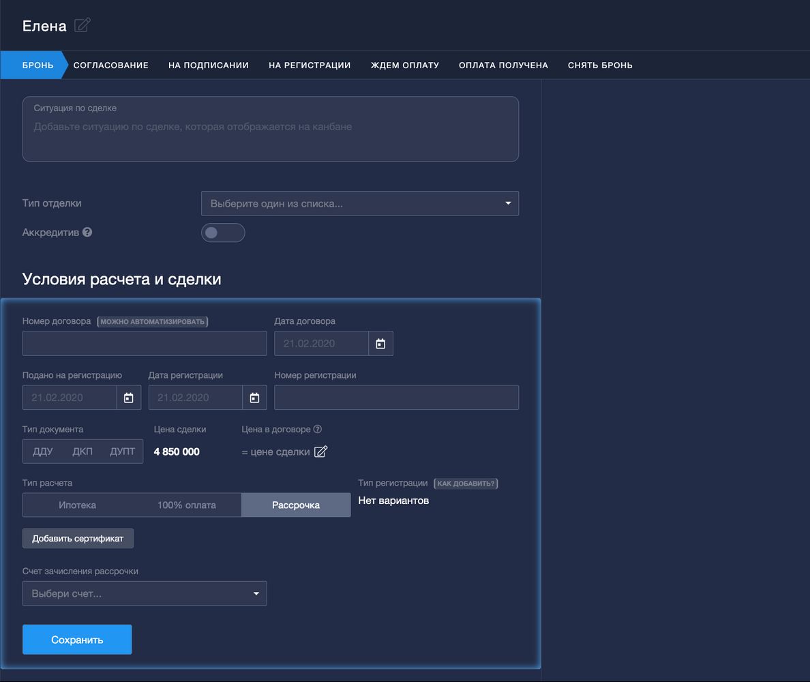The height and width of the screenshot is (682, 810).
Task: Open the Тип отделки dropdown
Action: pos(360,203)
